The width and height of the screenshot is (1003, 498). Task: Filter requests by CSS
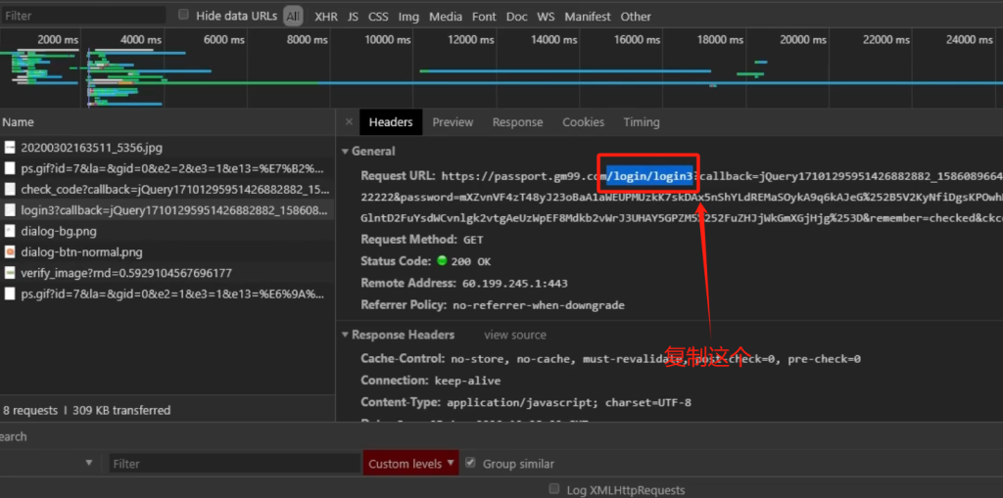pyautogui.click(x=378, y=17)
